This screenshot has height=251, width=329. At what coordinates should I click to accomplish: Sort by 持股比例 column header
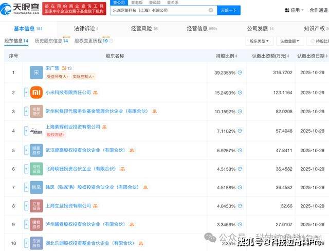coord(227,56)
